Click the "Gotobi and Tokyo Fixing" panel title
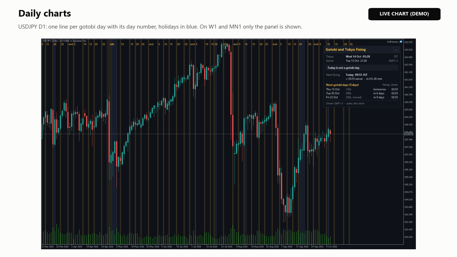The image size is (457, 257). [346, 49]
